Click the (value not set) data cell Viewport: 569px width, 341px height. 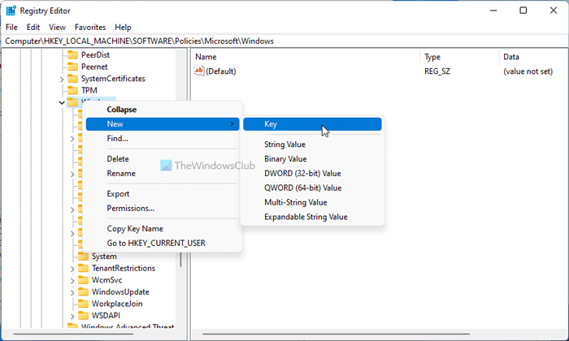tap(528, 71)
